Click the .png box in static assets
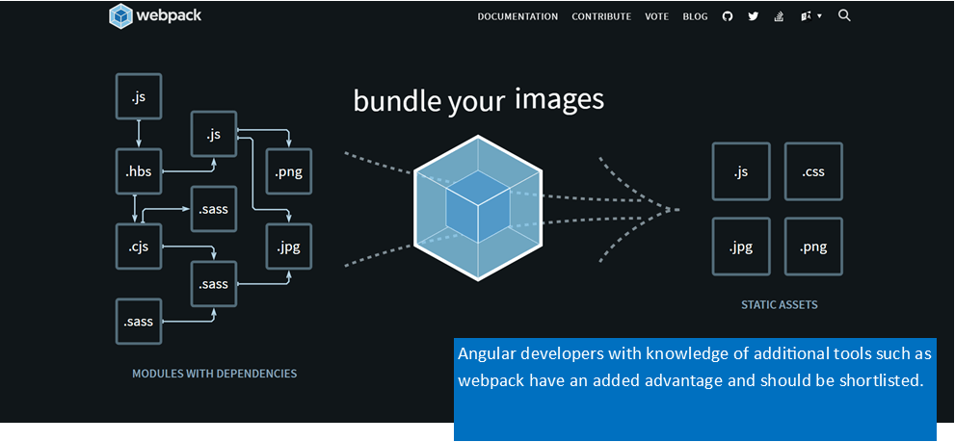 pyautogui.click(x=813, y=247)
